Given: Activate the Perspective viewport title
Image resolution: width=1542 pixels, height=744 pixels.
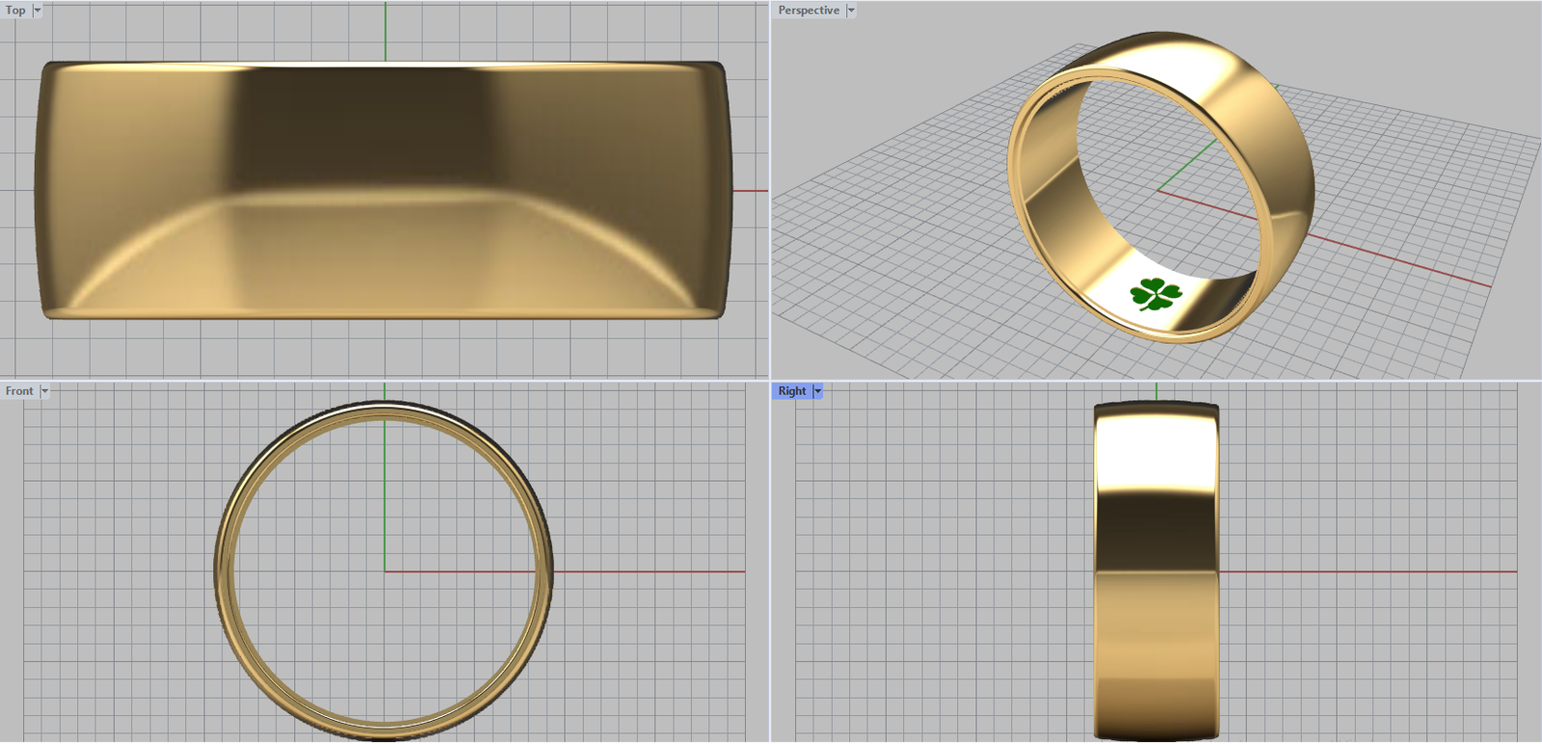Looking at the screenshot, I should [808, 11].
